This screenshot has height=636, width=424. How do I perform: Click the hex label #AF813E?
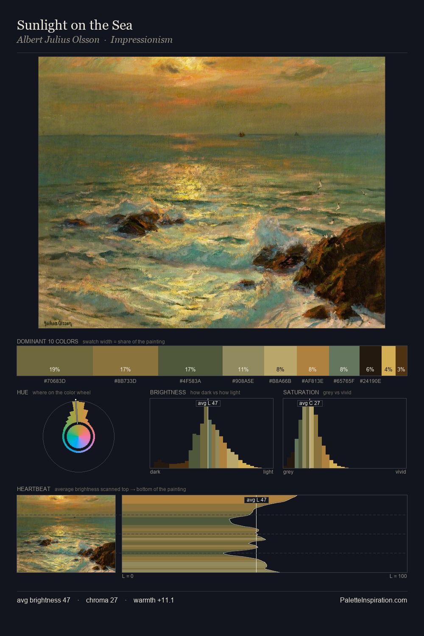coord(312,381)
